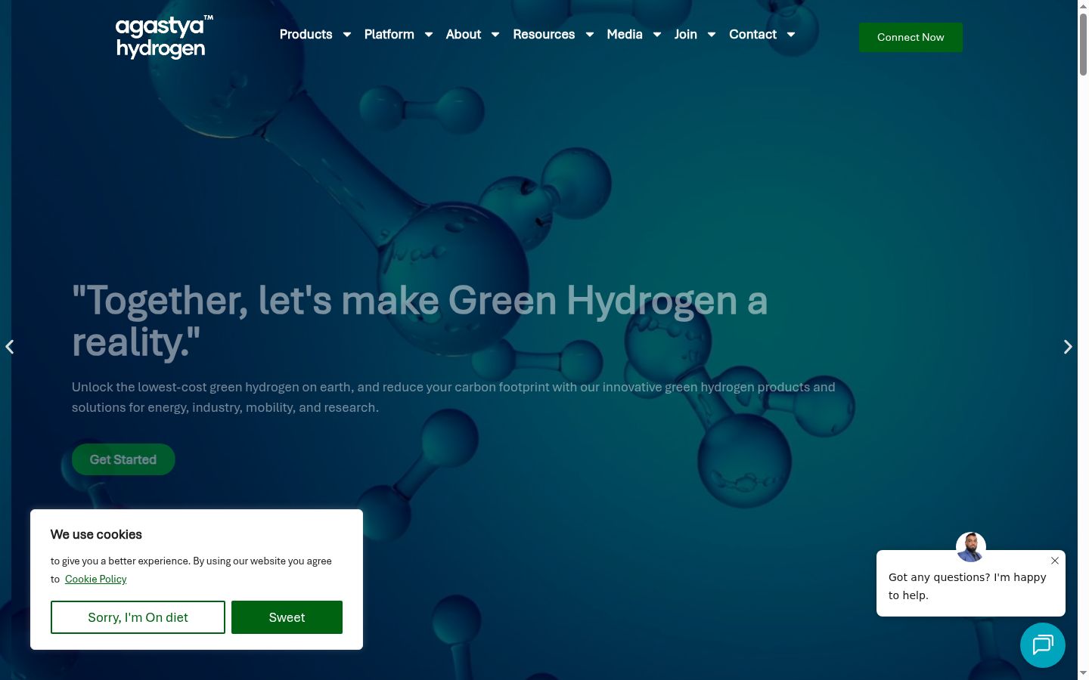Screen dimensions: 1089x680
Task: Click the Get Started button
Action: pos(123,459)
